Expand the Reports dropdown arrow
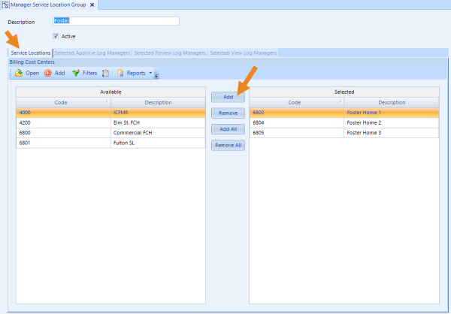Image resolution: width=451 pixels, height=314 pixels. point(150,73)
